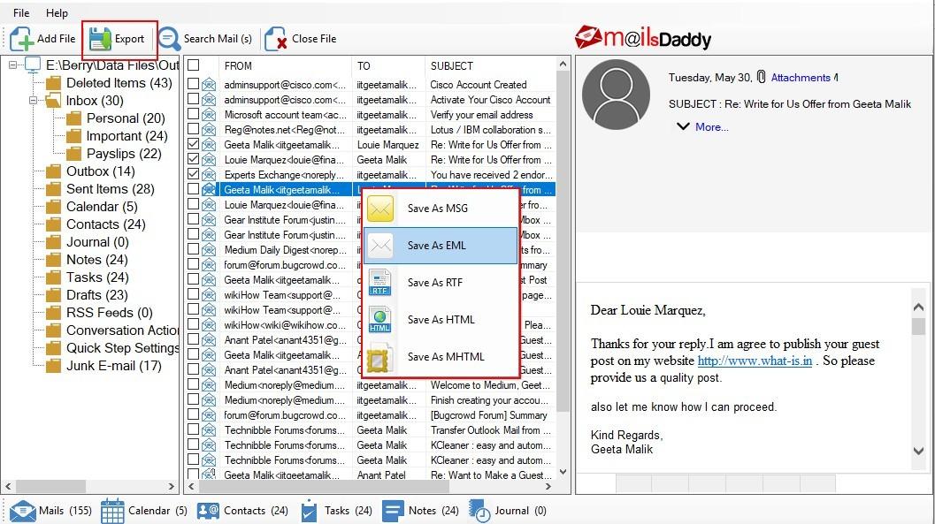Click the Add File toolbar icon
Viewport: 935px width, 524px height.
21,39
